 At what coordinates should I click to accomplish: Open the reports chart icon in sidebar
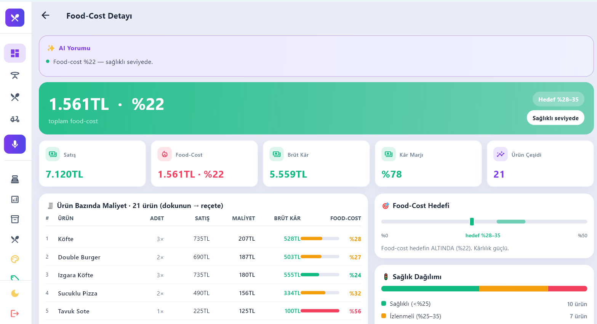click(x=15, y=199)
